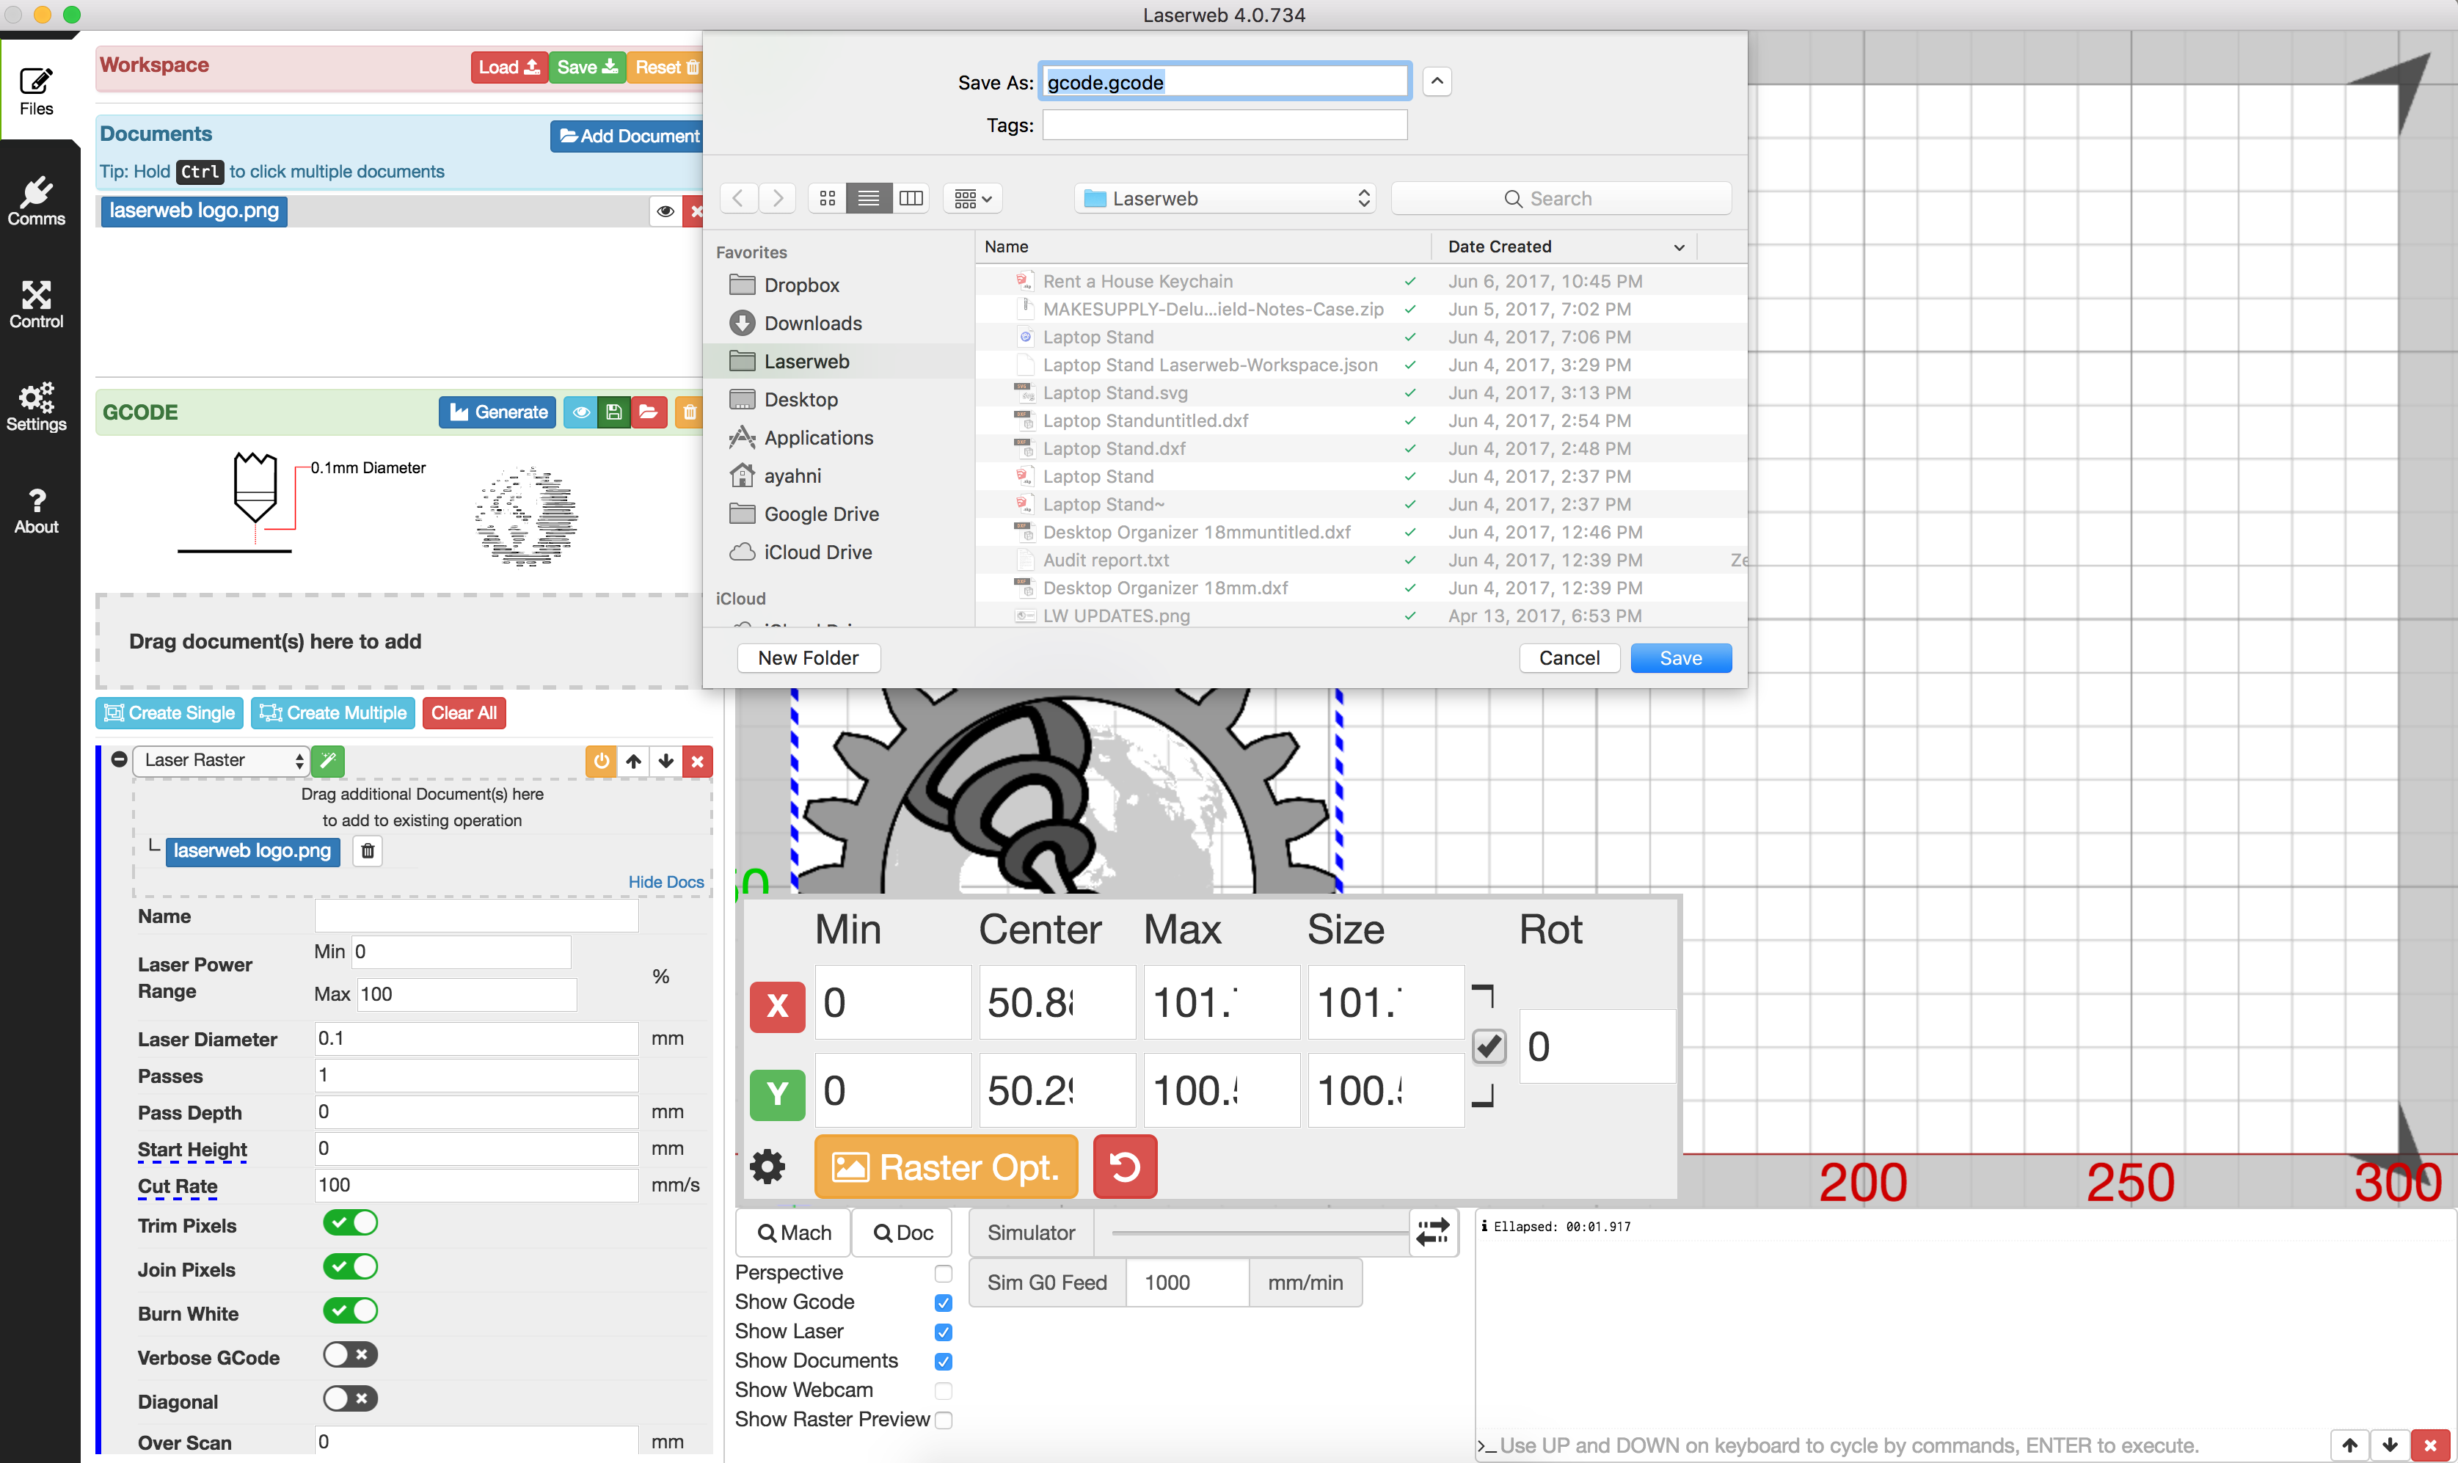Enable the Diagonal switch
This screenshot has height=1463, width=2458.
(350, 1399)
